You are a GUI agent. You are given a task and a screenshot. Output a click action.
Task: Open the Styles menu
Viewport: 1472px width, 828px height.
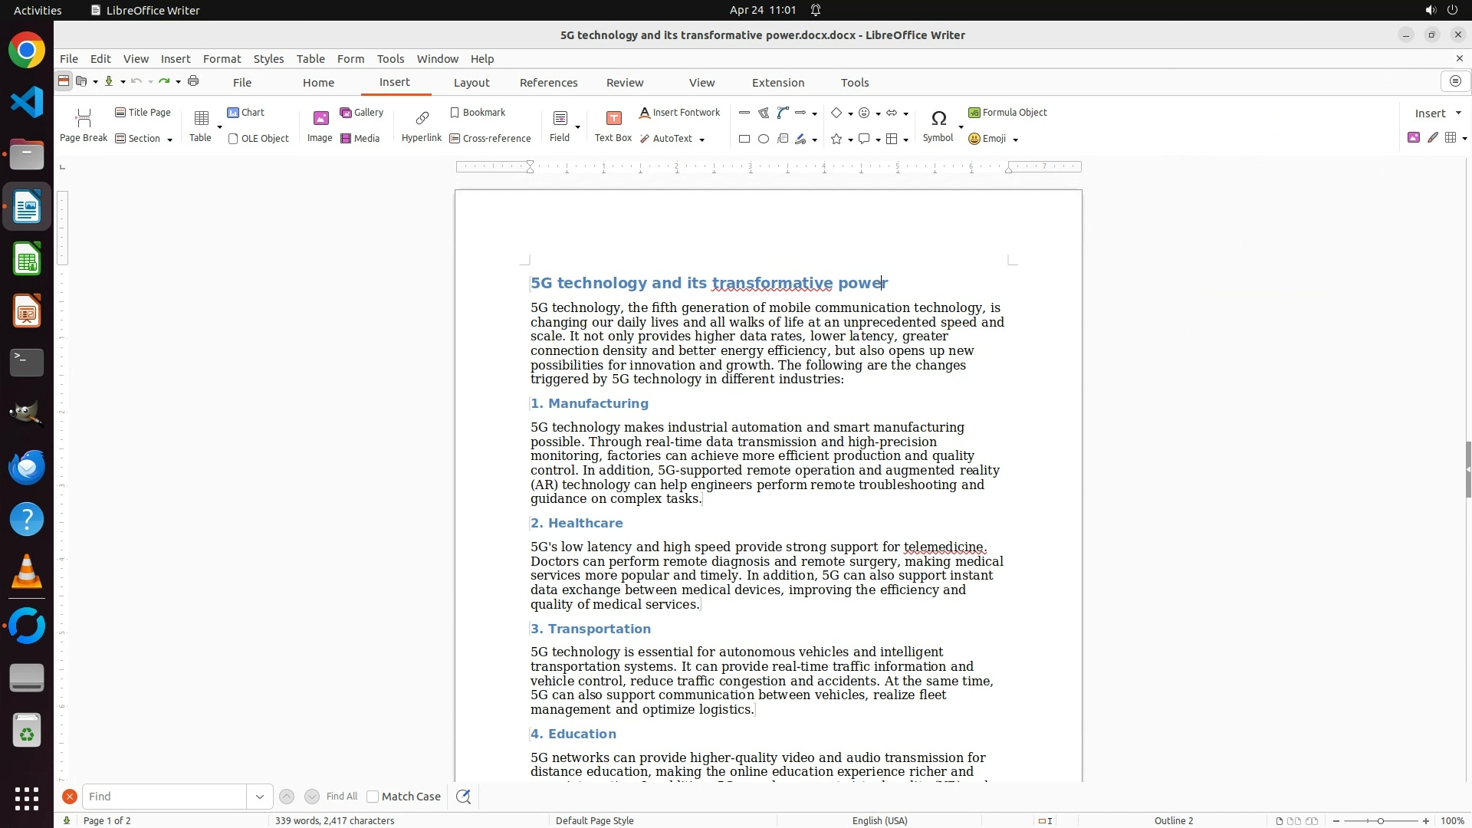(268, 59)
